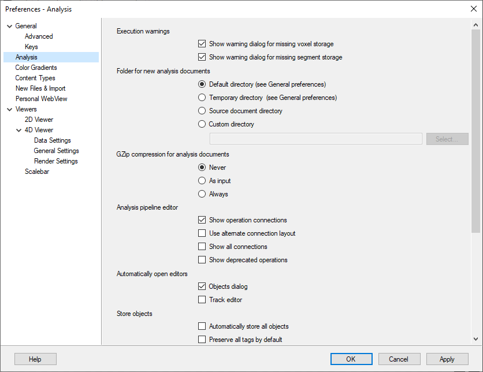483x372 pixels.
Task: Collapse the 4D Viewer branch
Action: tap(17, 129)
